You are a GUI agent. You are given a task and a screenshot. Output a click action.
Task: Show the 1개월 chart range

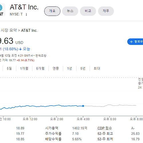click(x=24, y=68)
